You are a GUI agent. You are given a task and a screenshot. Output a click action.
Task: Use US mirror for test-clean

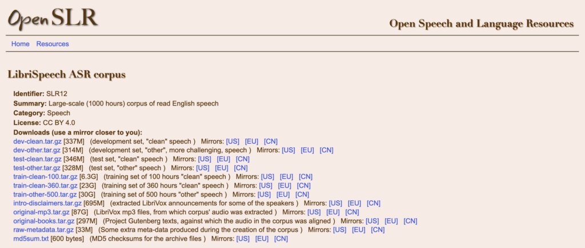pyautogui.click(x=205, y=160)
